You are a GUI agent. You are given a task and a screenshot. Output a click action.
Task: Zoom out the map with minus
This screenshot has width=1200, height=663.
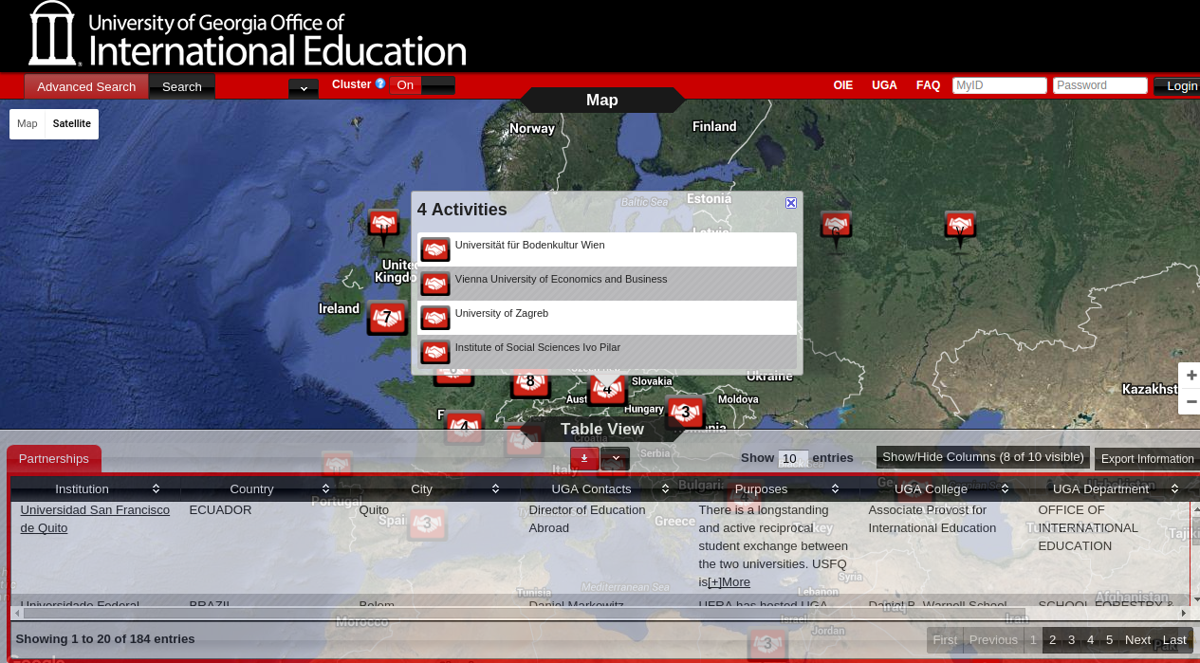coord(1191,401)
